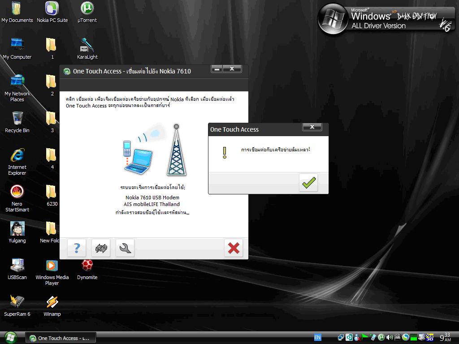The image size is (459, 344).
Task: Open the folder named 3
Action: (x=52, y=122)
